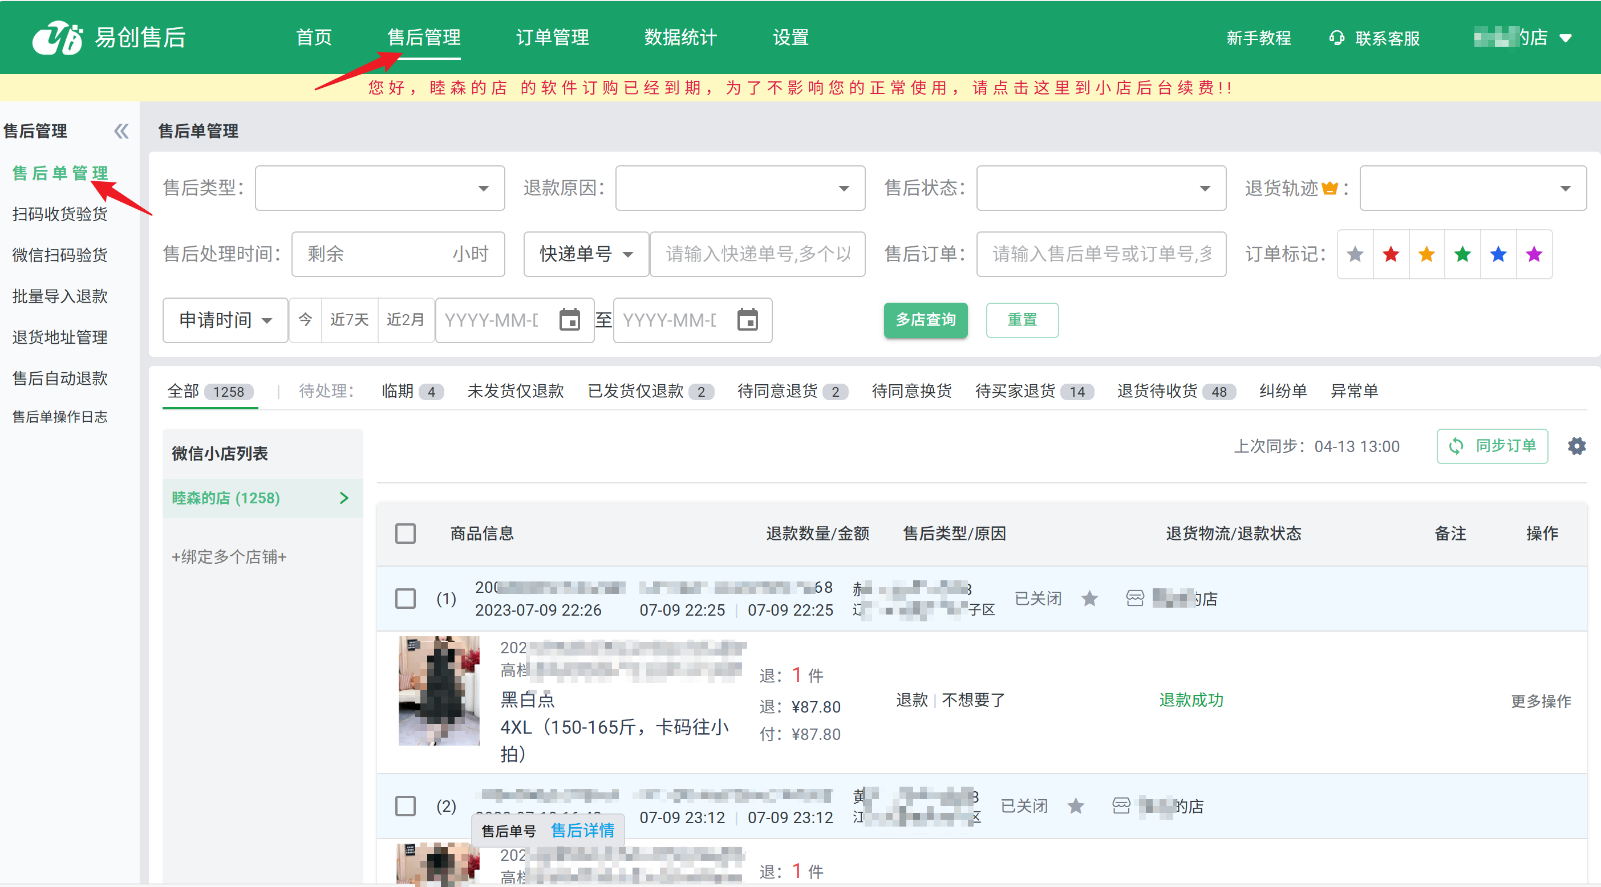
Task: Open the start date calendar picker icon
Action: tap(569, 320)
